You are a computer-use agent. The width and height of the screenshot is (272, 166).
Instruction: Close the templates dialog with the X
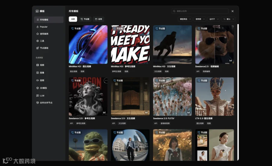point(232,11)
